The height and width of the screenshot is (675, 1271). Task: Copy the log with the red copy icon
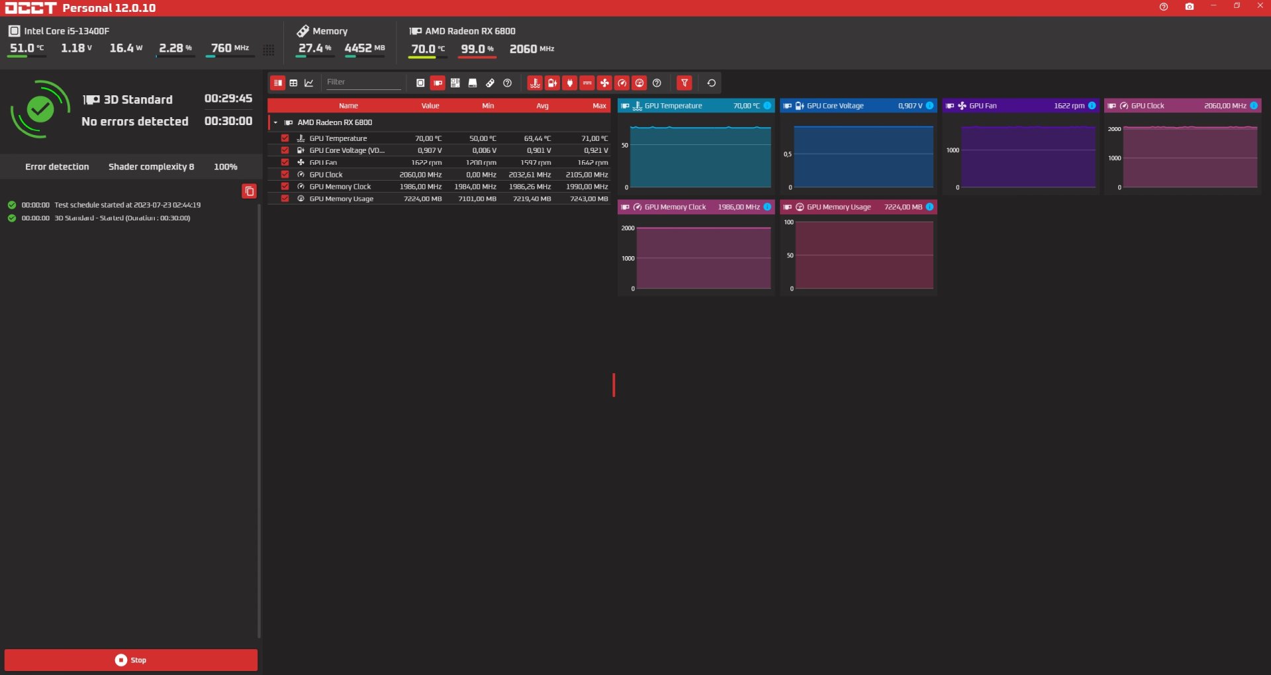coord(250,191)
